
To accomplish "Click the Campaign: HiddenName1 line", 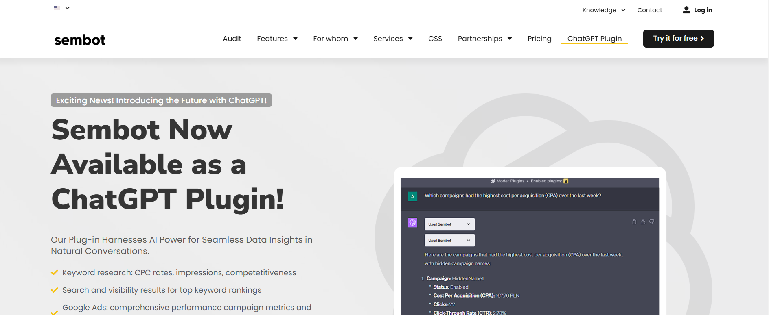I will (455, 278).
